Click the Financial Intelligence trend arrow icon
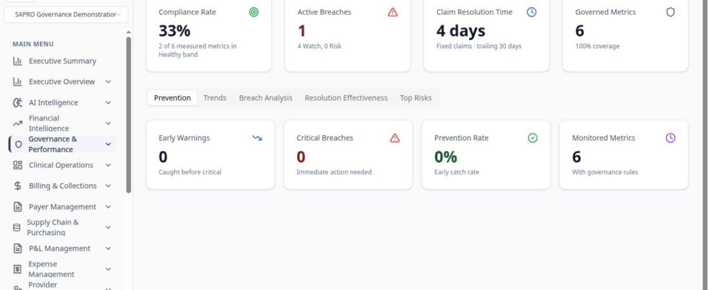 tap(17, 124)
